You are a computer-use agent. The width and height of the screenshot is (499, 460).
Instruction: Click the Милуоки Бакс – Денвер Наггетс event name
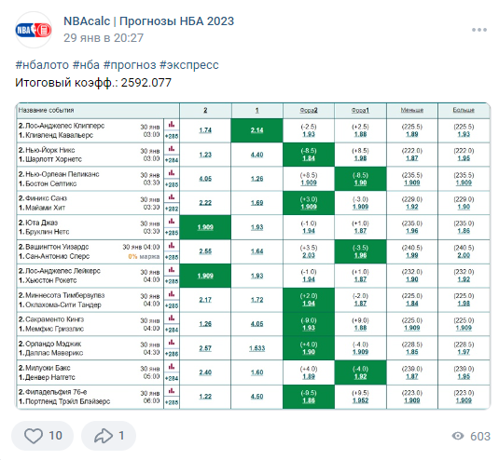pos(47,372)
